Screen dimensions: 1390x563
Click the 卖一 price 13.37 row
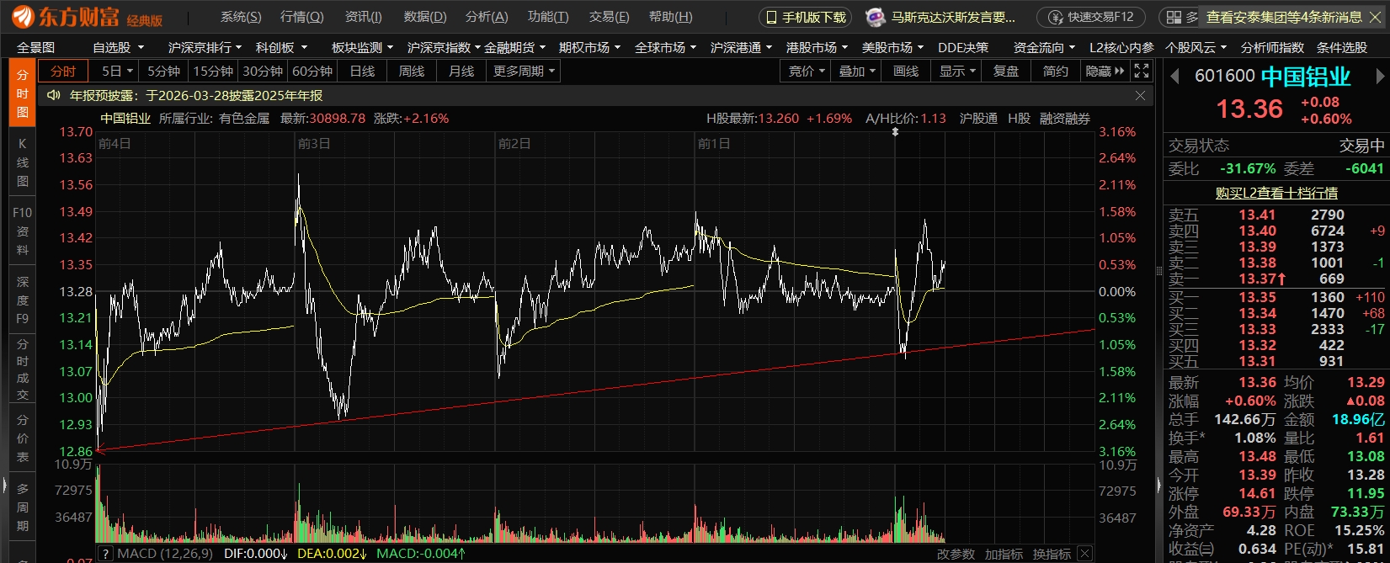[1275, 279]
